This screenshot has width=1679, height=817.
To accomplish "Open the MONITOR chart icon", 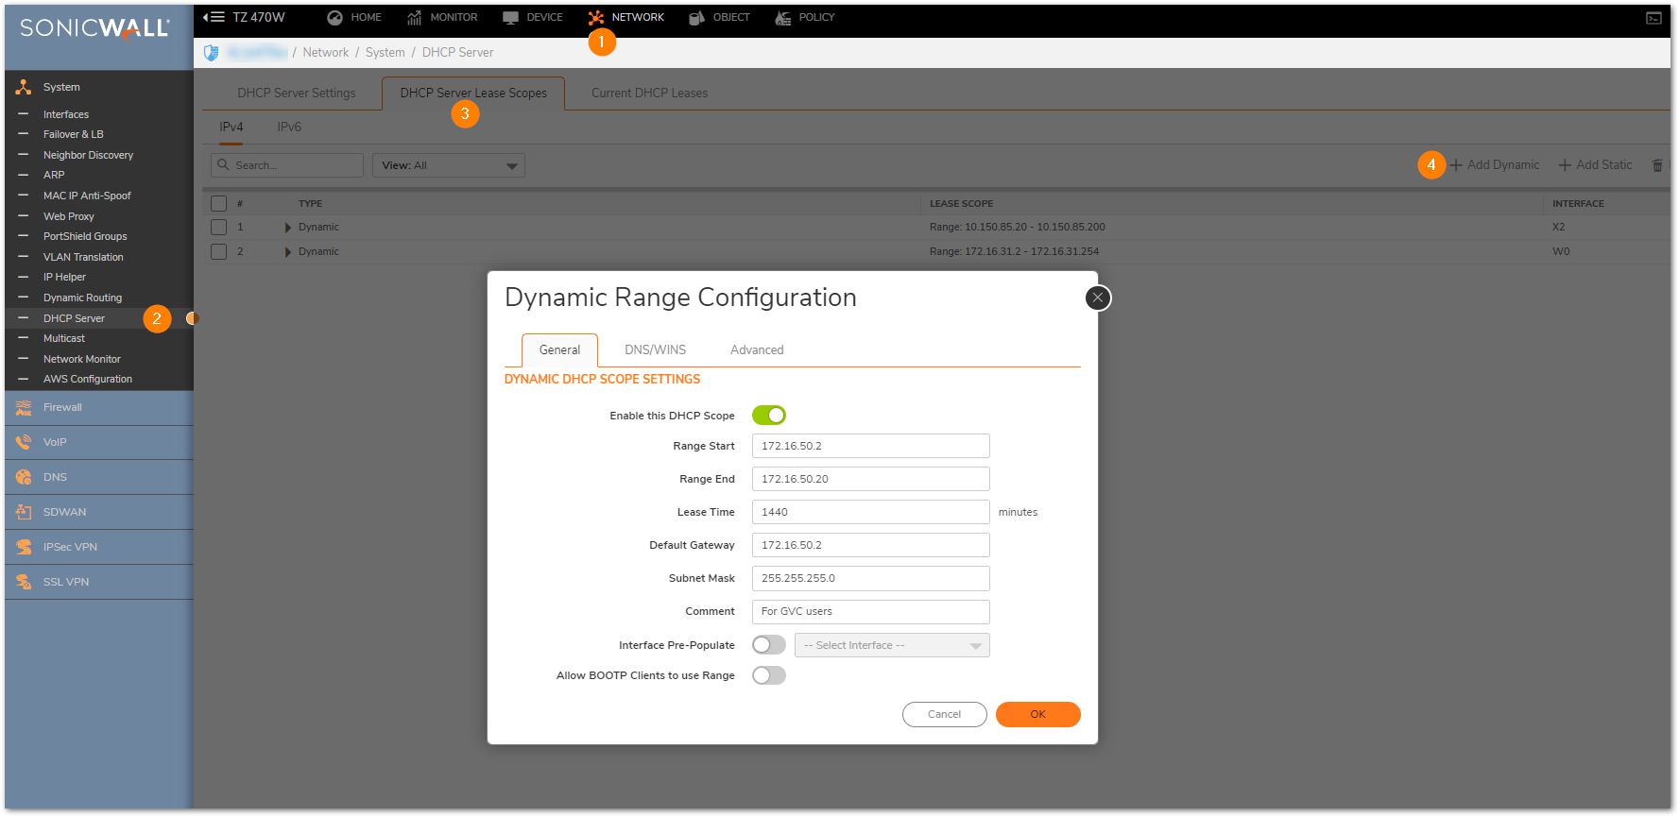I will tap(414, 18).
